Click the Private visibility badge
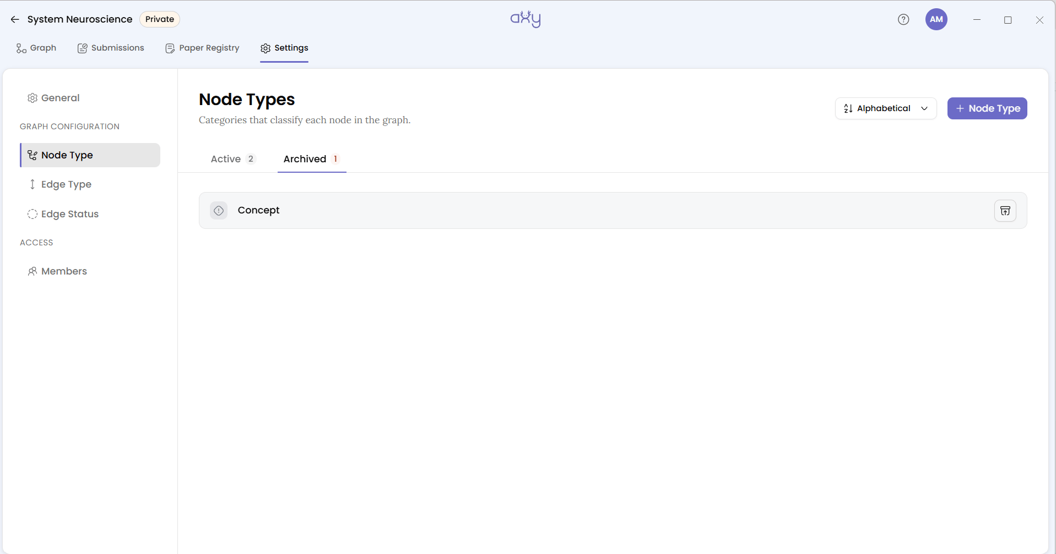Viewport: 1056px width, 554px height. pyautogui.click(x=160, y=19)
